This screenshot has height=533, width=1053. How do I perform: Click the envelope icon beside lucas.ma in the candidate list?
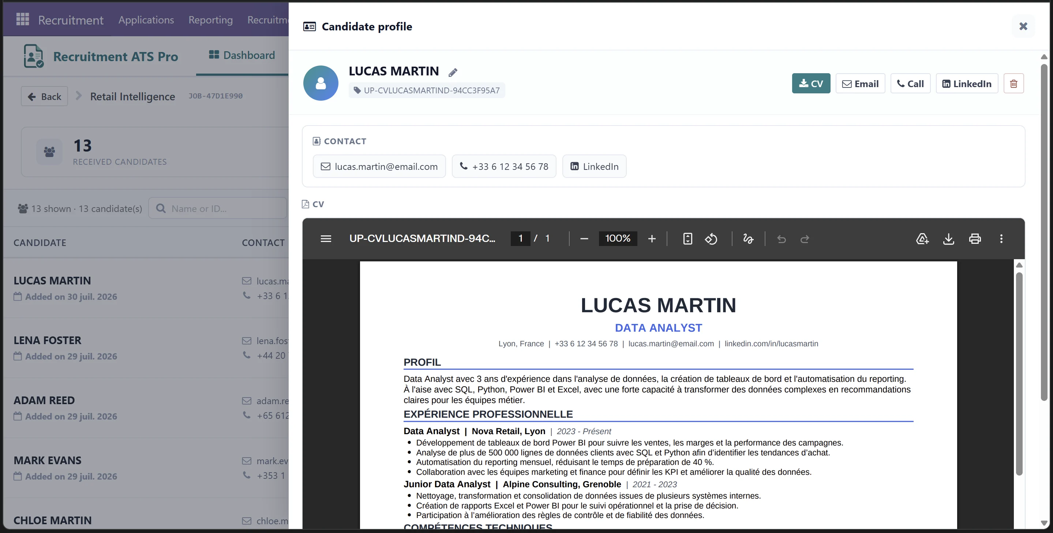click(247, 281)
